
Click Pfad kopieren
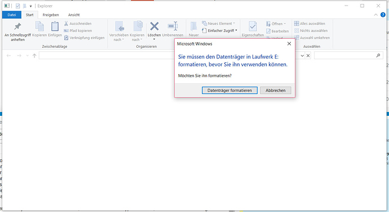click(78, 31)
